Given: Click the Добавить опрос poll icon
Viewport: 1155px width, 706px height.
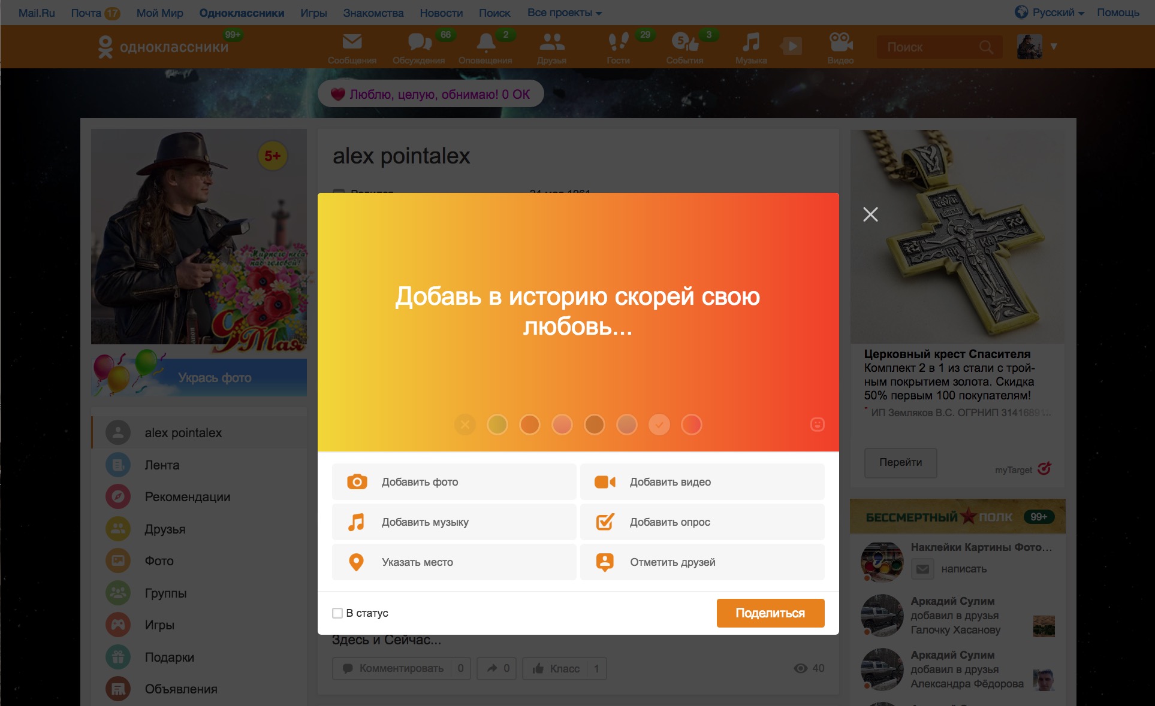Looking at the screenshot, I should (605, 522).
